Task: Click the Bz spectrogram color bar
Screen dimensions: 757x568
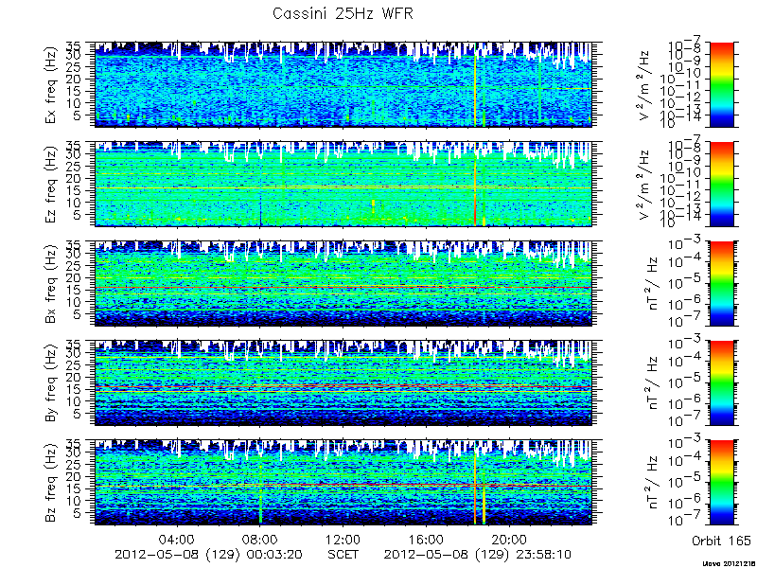Action: [722, 483]
